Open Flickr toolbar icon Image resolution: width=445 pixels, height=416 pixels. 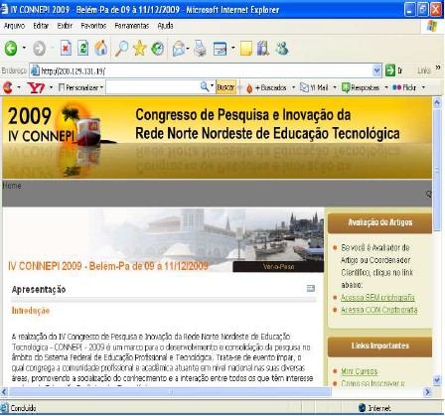click(x=396, y=87)
